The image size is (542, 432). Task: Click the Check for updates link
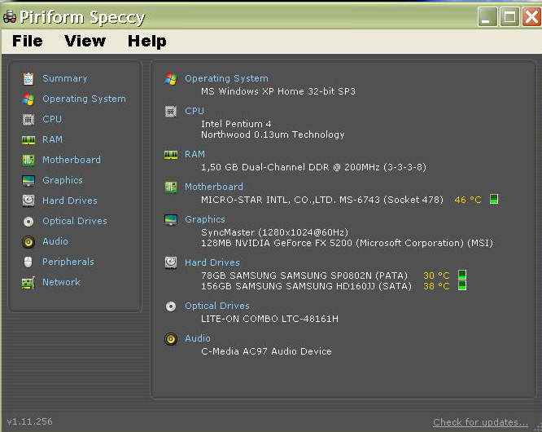(480, 422)
